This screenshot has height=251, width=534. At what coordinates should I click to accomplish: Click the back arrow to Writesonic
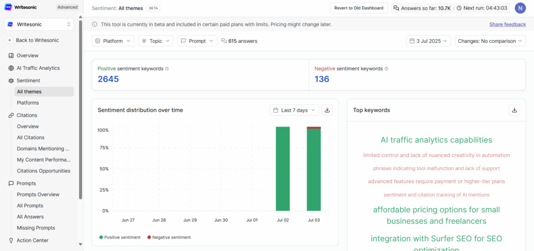tap(10, 40)
